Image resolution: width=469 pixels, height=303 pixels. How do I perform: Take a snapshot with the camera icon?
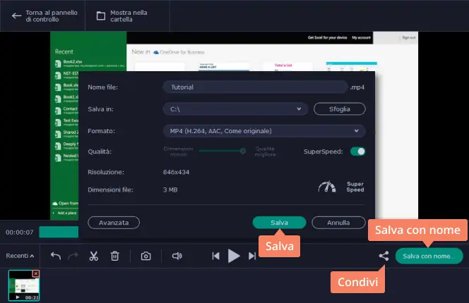(146, 256)
